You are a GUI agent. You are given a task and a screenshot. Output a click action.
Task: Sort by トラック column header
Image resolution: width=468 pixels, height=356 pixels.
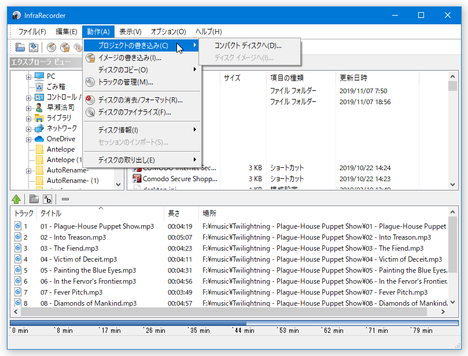click(24, 213)
